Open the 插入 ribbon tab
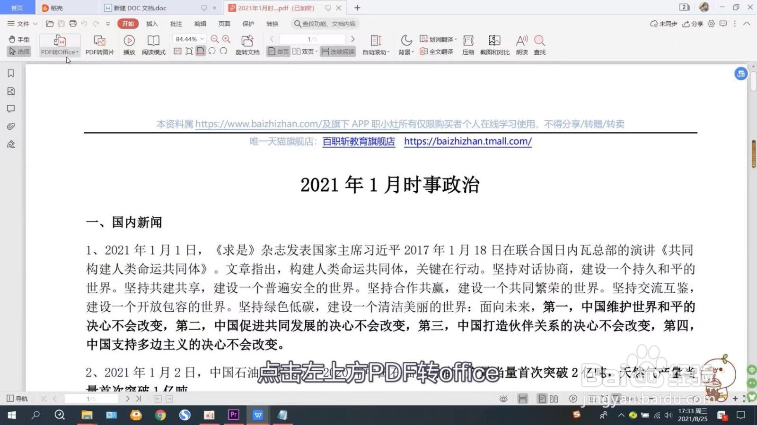 point(152,24)
